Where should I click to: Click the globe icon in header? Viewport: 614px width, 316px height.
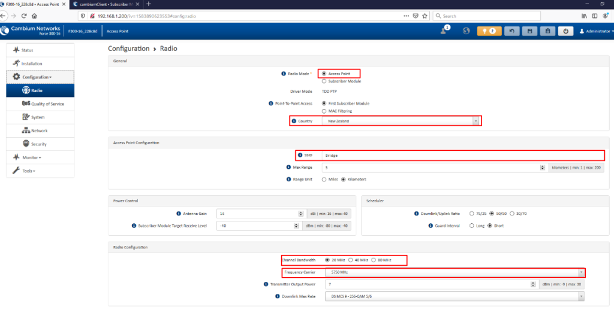[465, 31]
